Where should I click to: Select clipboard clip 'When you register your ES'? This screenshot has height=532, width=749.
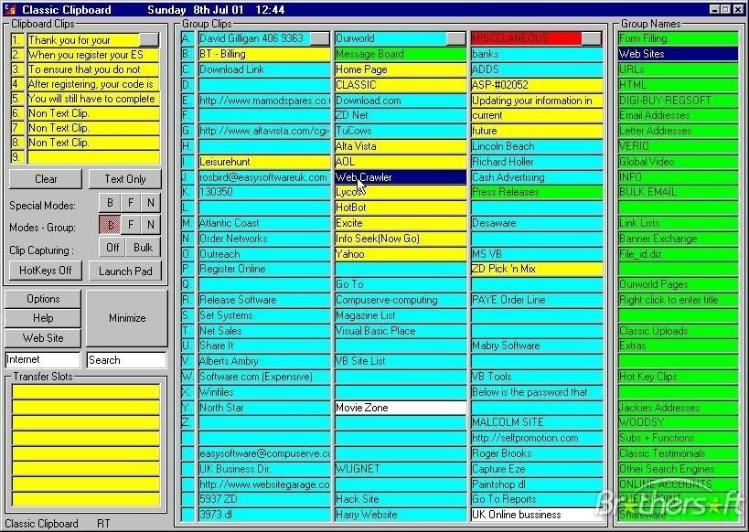click(x=93, y=55)
